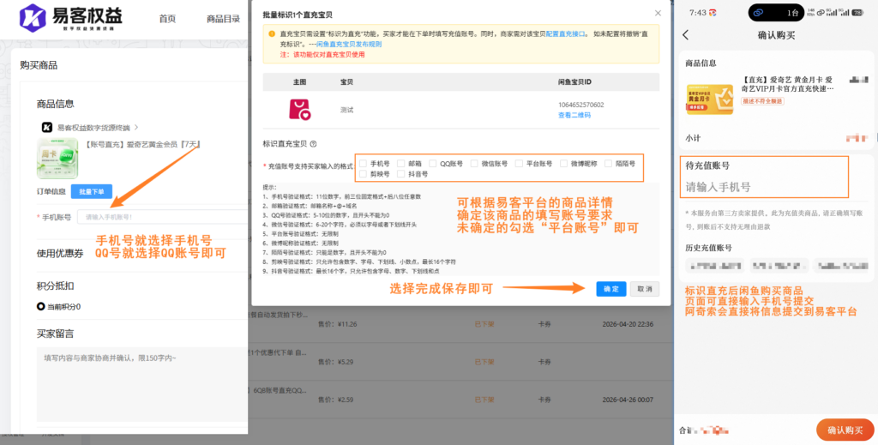Tap the link icon in phone status pill
The width and height of the screenshot is (878, 445).
point(758,12)
